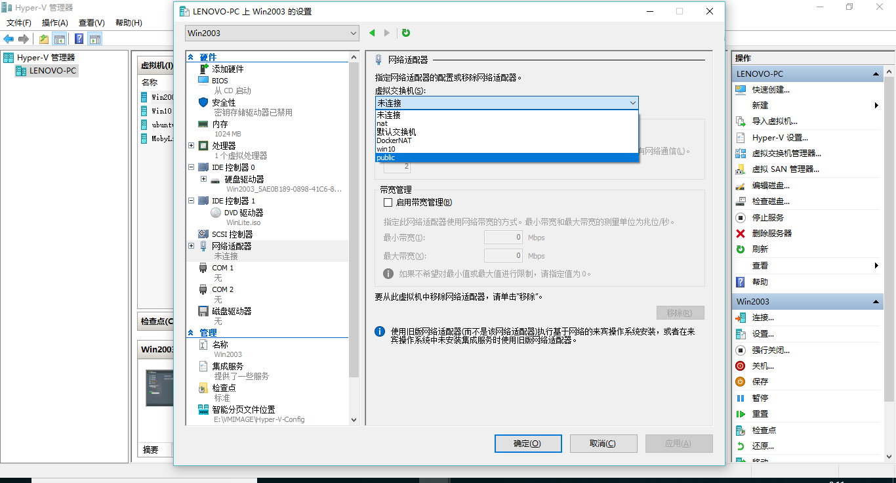The width and height of the screenshot is (896, 483).
Task: Open 虚拟 SAN 管理器 action
Action: (785, 169)
